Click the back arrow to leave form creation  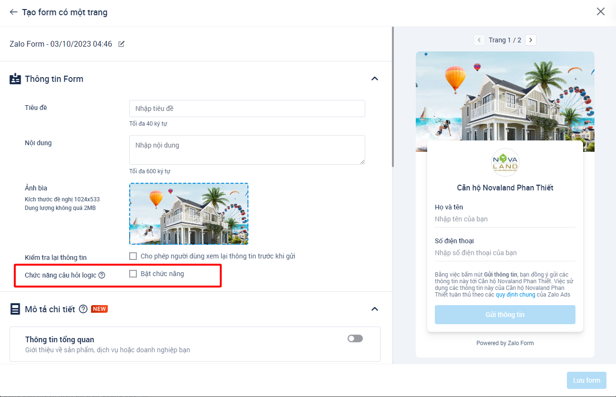pos(13,12)
